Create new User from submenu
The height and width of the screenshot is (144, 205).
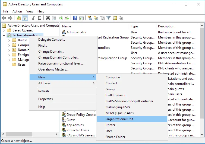[x=132, y=131]
